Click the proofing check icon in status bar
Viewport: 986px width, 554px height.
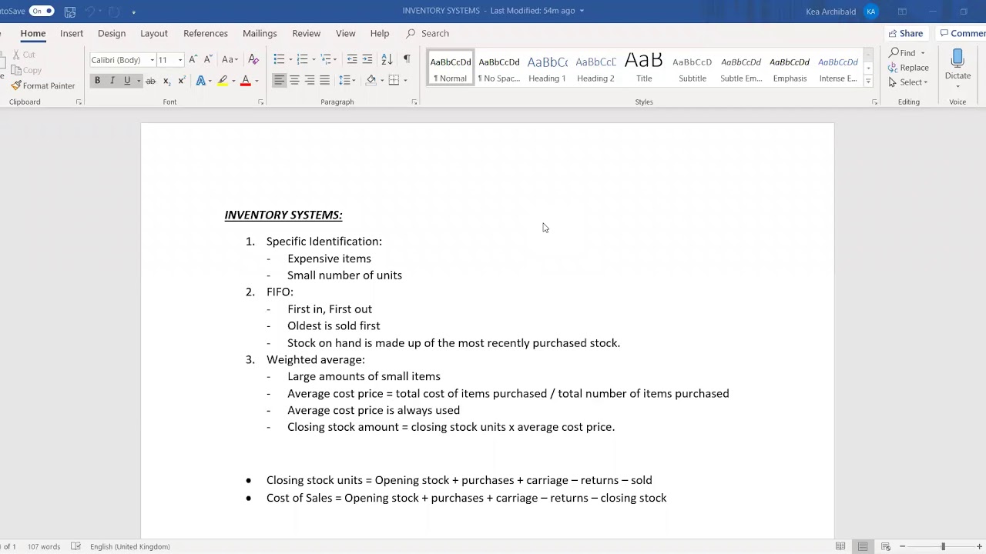pyautogui.click(x=75, y=546)
